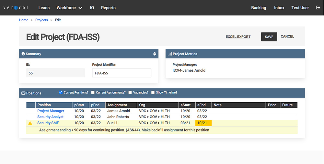Image resolution: width=324 pixels, height=164 pixels.
Task: Click the Vericol logo
Action: click(x=16, y=8)
